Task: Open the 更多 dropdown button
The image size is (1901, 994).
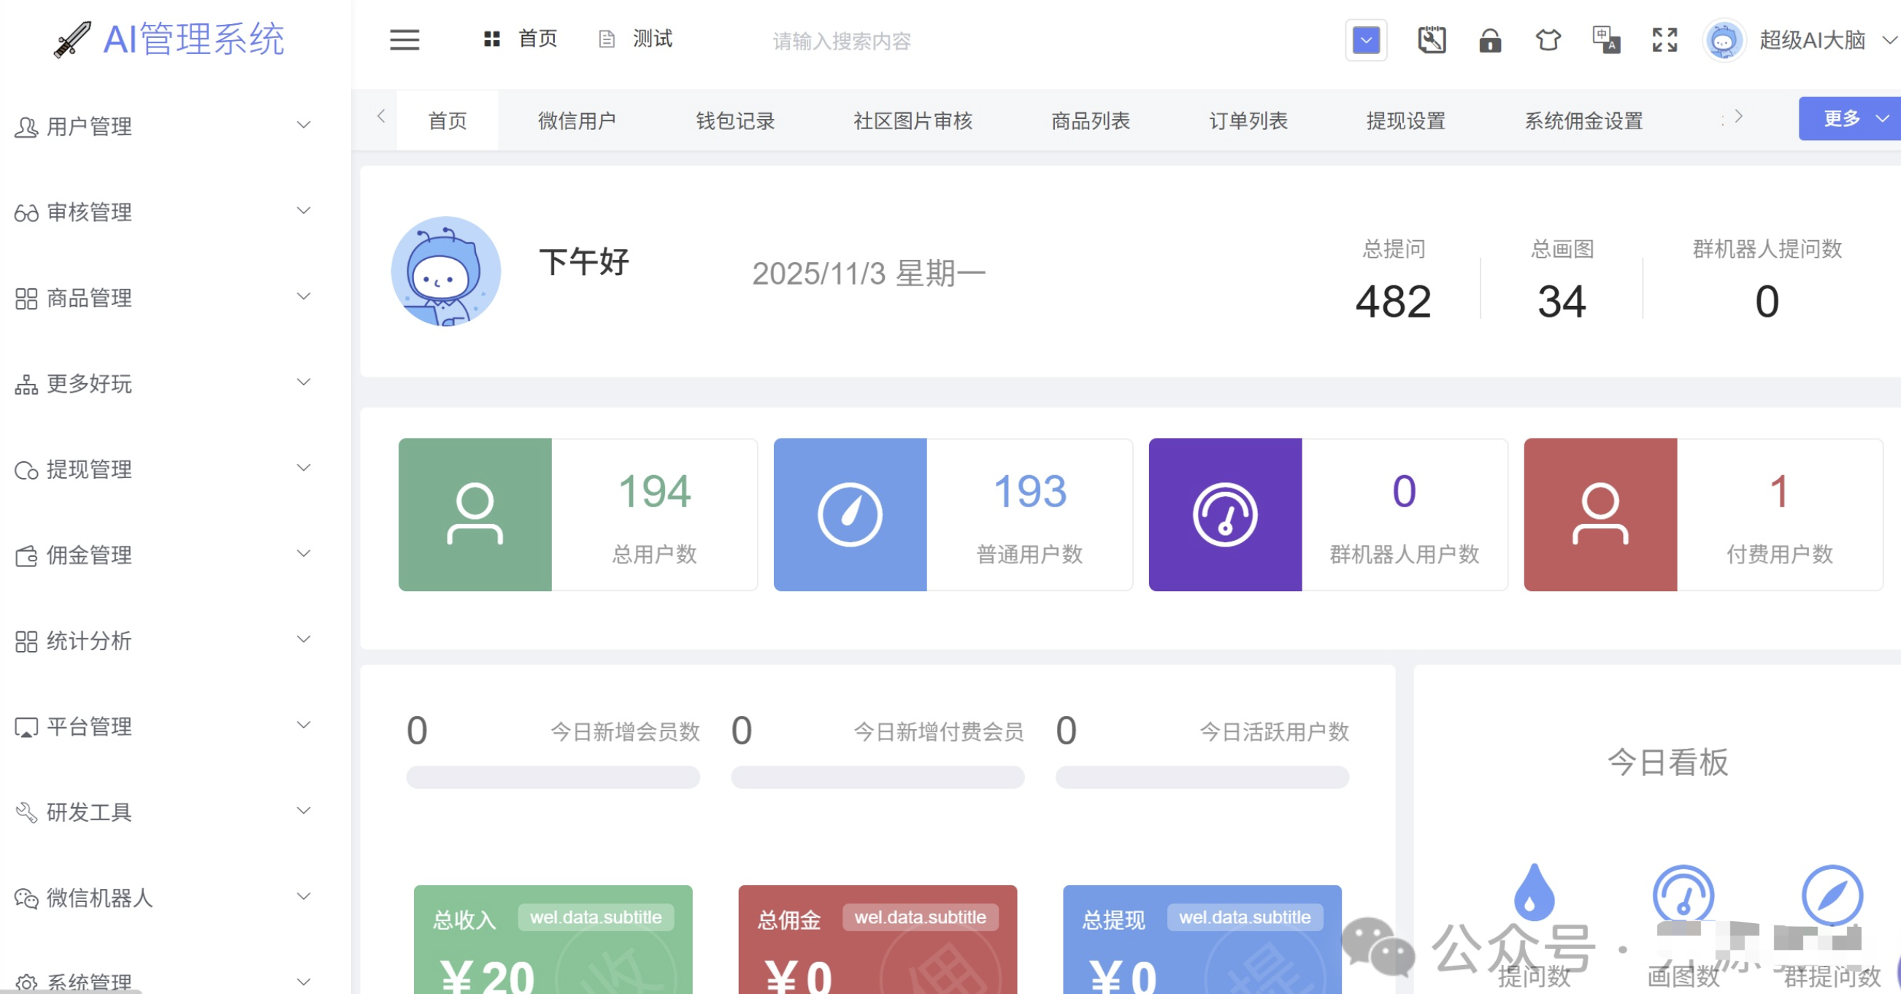Action: [x=1851, y=118]
